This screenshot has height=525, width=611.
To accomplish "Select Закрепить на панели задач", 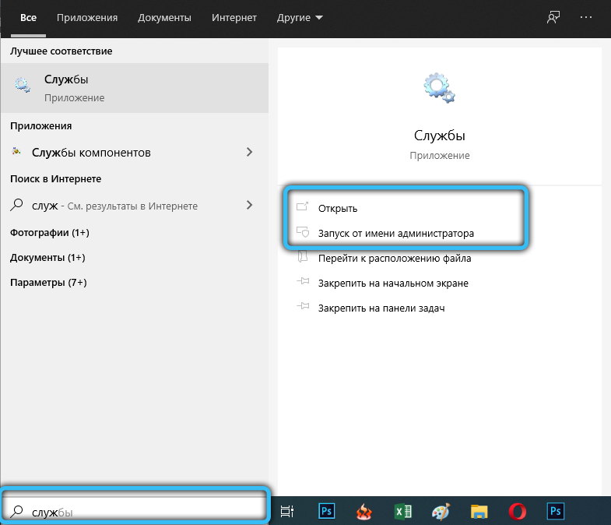I will click(381, 308).
